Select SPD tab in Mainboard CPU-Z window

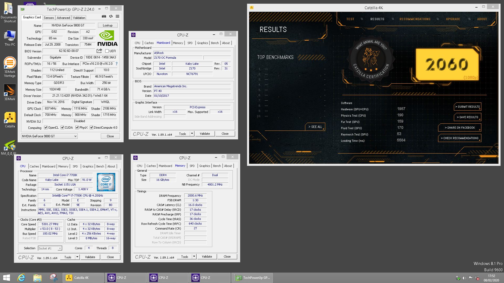tap(190, 43)
